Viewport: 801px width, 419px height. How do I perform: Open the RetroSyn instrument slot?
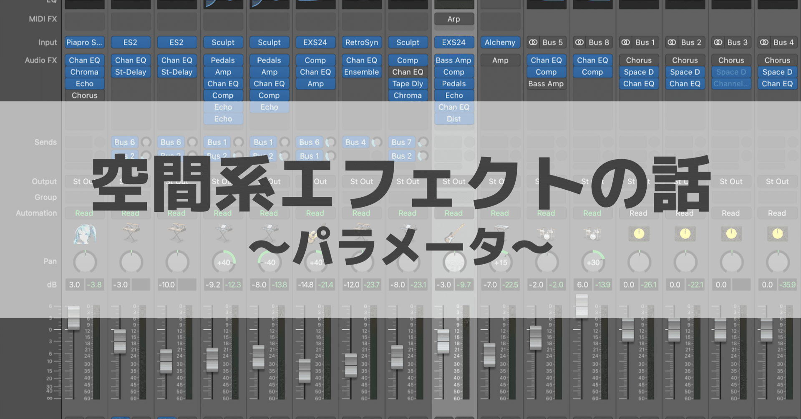362,42
